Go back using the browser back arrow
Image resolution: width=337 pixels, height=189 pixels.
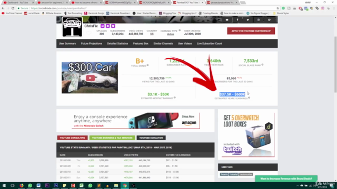tap(3, 8)
